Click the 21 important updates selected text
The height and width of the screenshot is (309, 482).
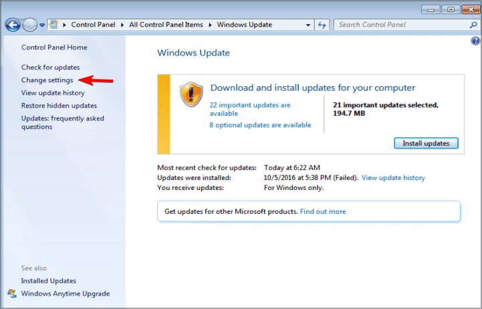point(386,109)
